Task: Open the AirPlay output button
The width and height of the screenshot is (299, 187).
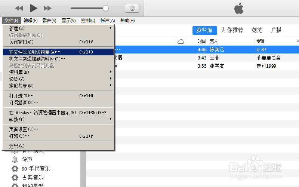Action: click(132, 8)
